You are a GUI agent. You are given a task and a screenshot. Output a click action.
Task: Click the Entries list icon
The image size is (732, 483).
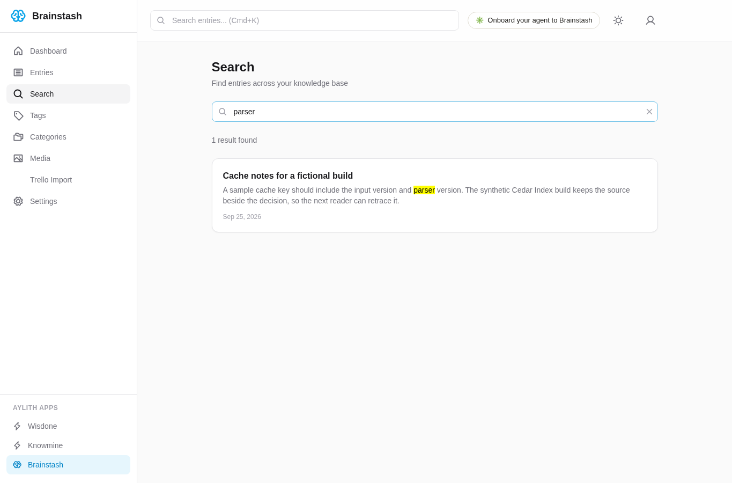pyautogui.click(x=18, y=72)
